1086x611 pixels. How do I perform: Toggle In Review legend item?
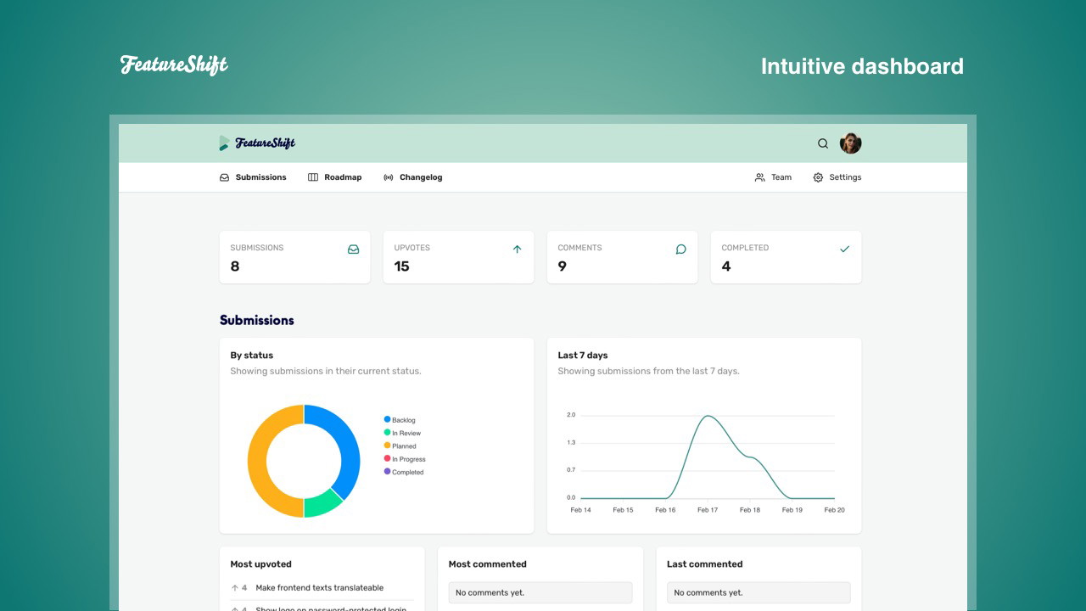(406, 433)
